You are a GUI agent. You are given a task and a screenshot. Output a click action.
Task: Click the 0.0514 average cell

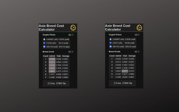(131, 71)
